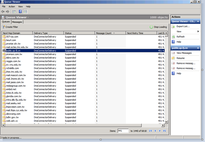
Task: Open the Help menu in the menu bar
Action: (x=28, y=6)
